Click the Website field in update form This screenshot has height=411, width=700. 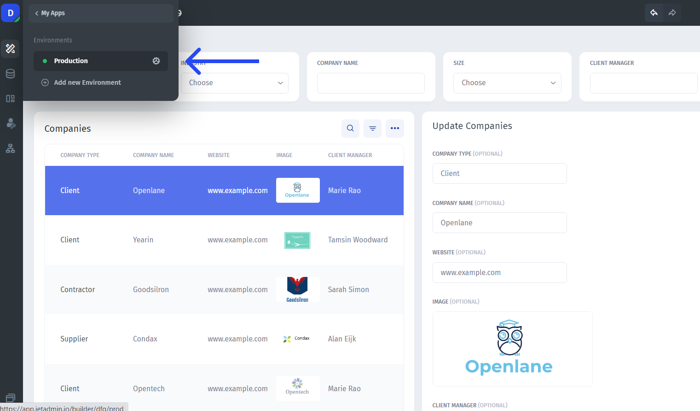[499, 272]
